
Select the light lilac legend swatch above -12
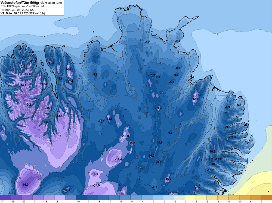click(x=60, y=198)
